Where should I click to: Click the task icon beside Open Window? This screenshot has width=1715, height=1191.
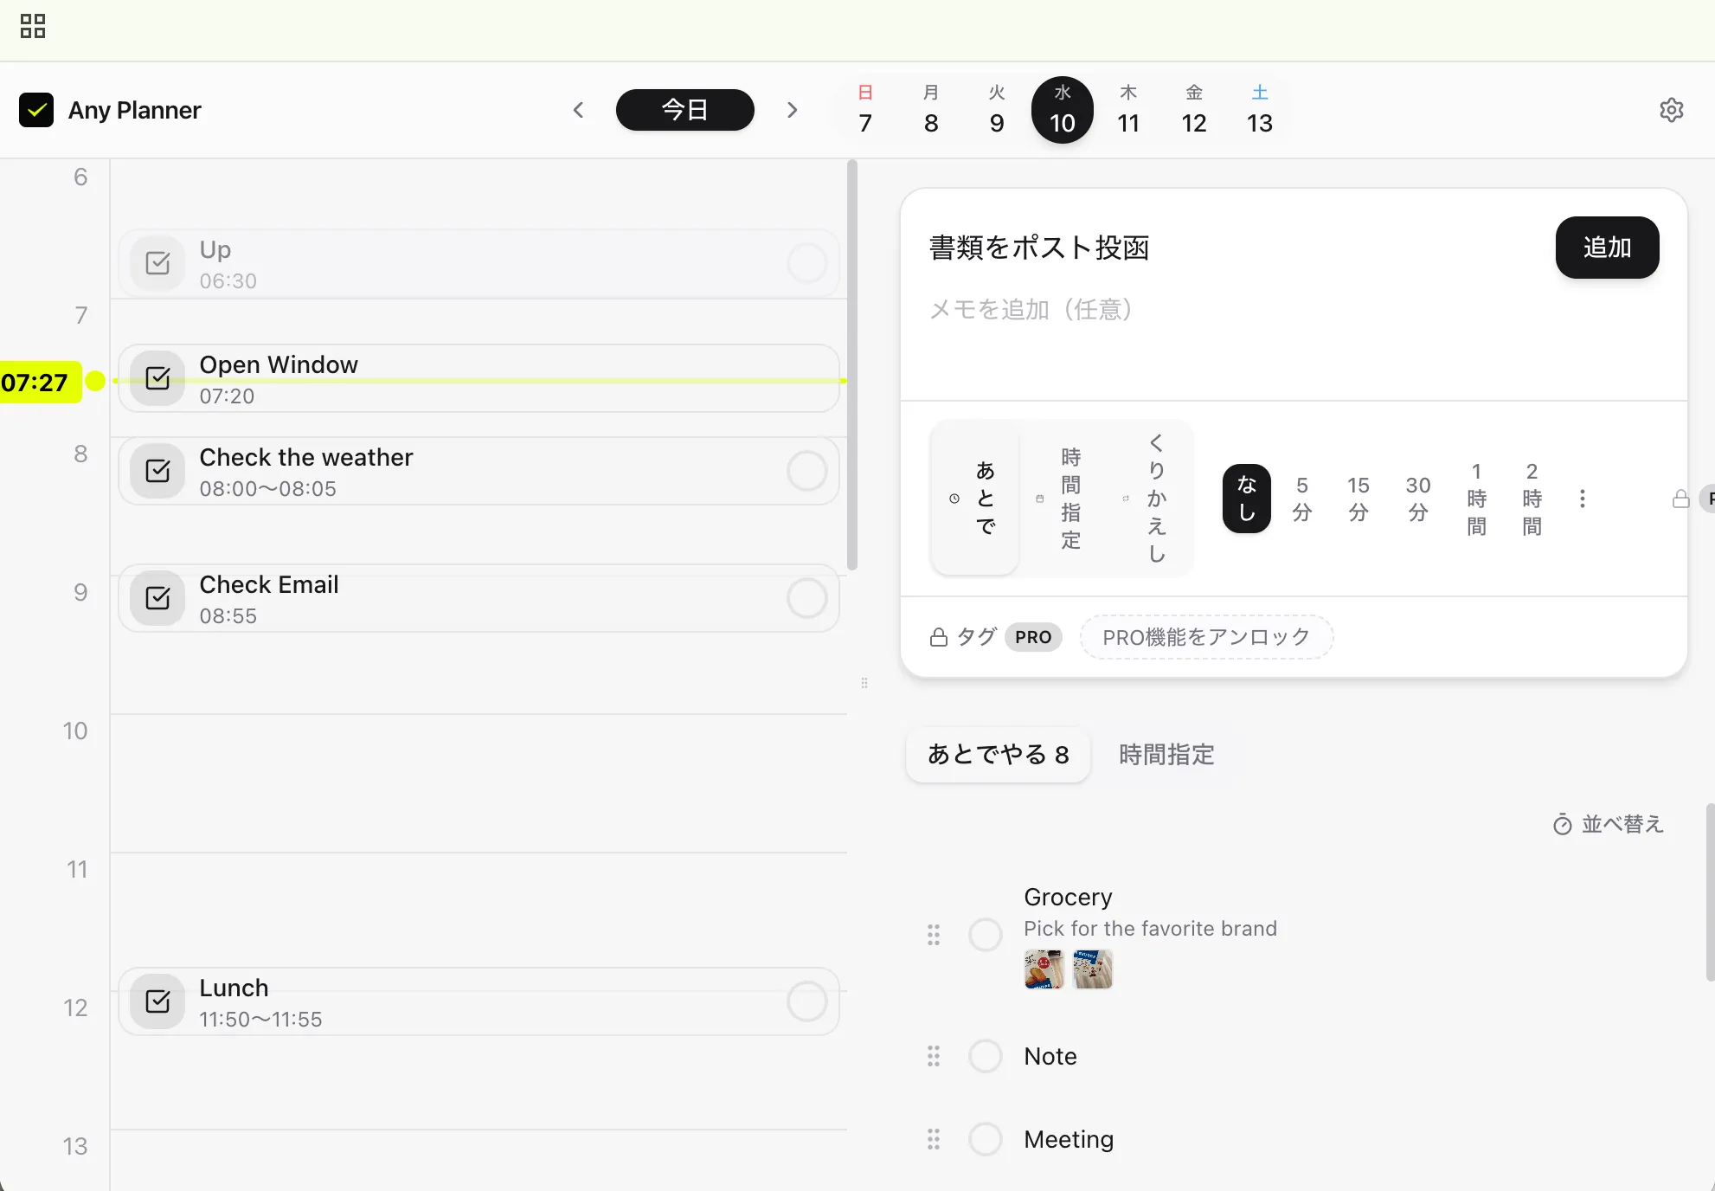157,378
